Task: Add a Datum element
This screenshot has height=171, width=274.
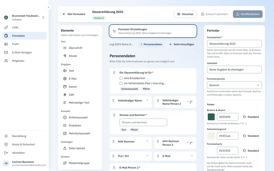Action: (80, 87)
